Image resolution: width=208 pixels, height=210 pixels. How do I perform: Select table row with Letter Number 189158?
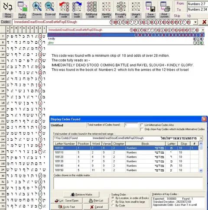tap(126, 170)
